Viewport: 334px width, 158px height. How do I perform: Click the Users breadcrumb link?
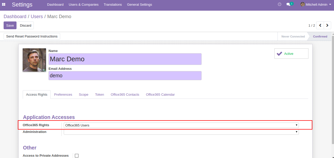click(x=37, y=17)
